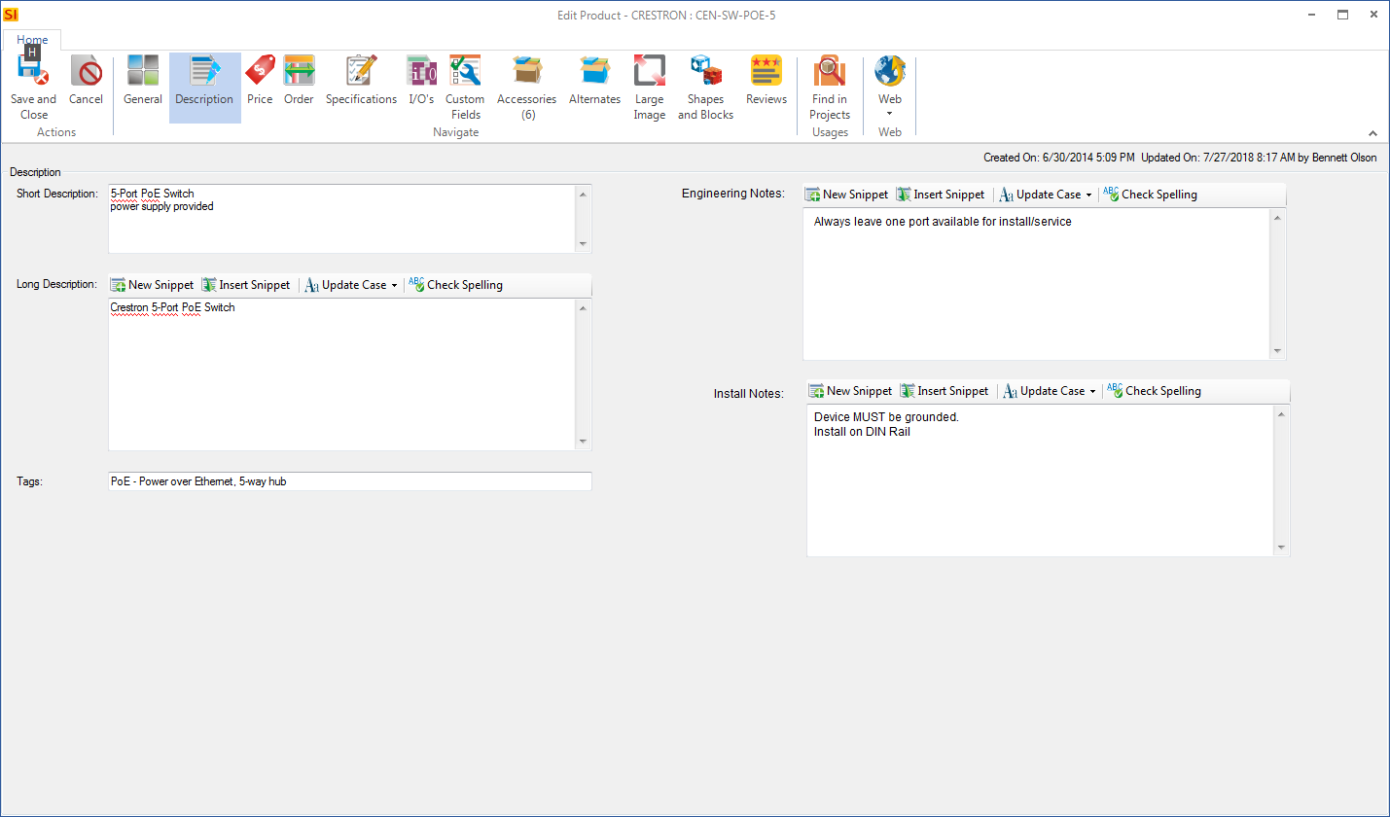This screenshot has width=1390, height=817.
Task: Click in the Tags input field
Action: point(349,481)
